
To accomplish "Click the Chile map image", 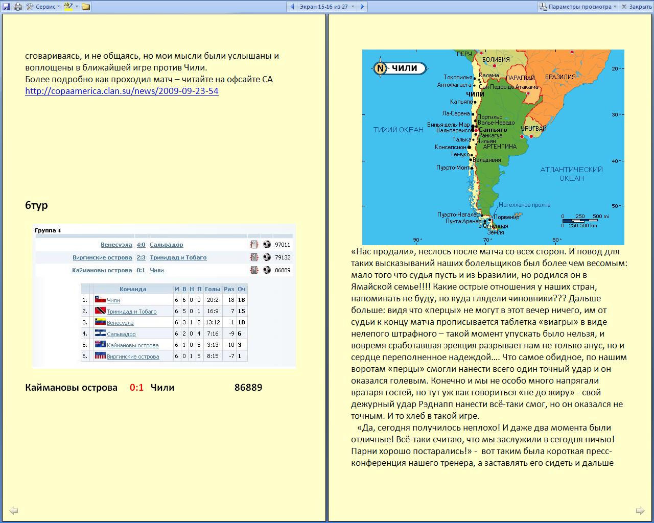I will tap(493, 147).
